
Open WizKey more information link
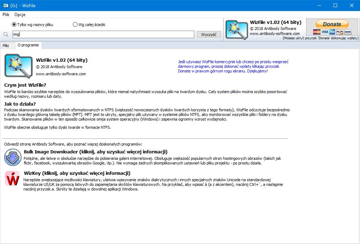tap(77, 173)
